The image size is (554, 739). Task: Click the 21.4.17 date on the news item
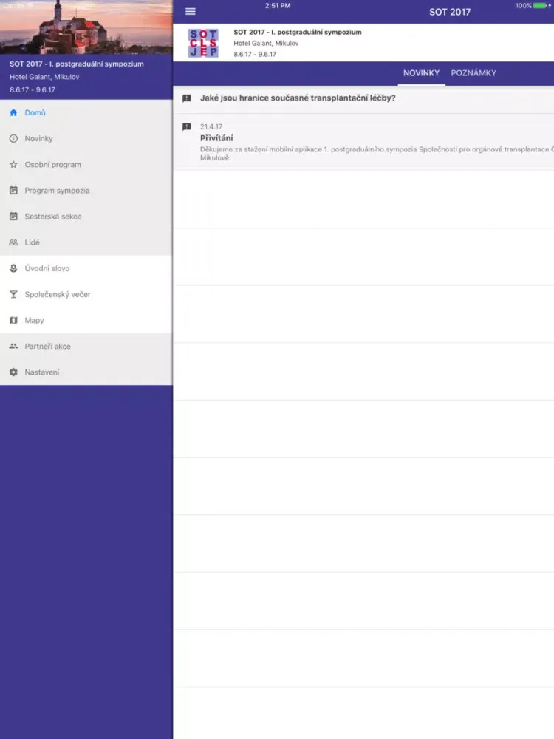coord(211,126)
